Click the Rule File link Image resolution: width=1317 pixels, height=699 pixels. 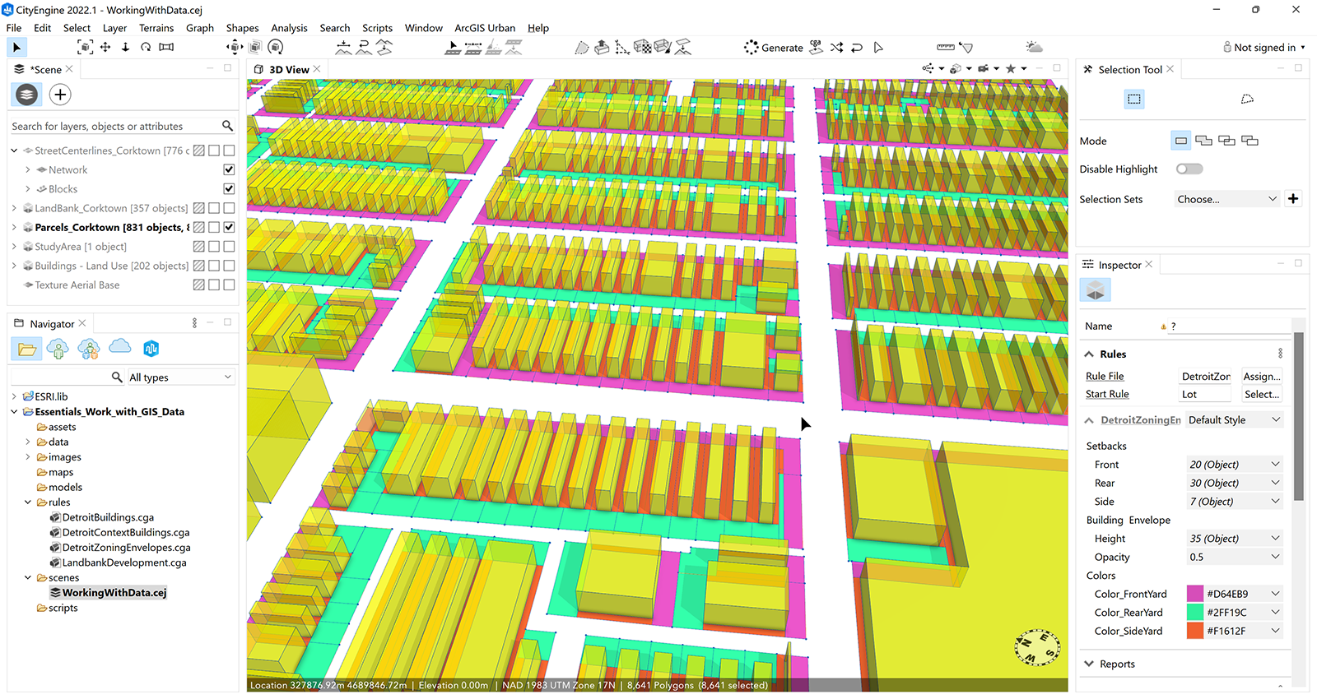click(x=1105, y=377)
